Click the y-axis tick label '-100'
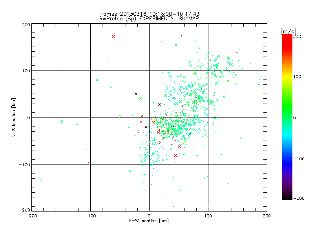The width and height of the screenshot is (314, 235). click(x=24, y=164)
